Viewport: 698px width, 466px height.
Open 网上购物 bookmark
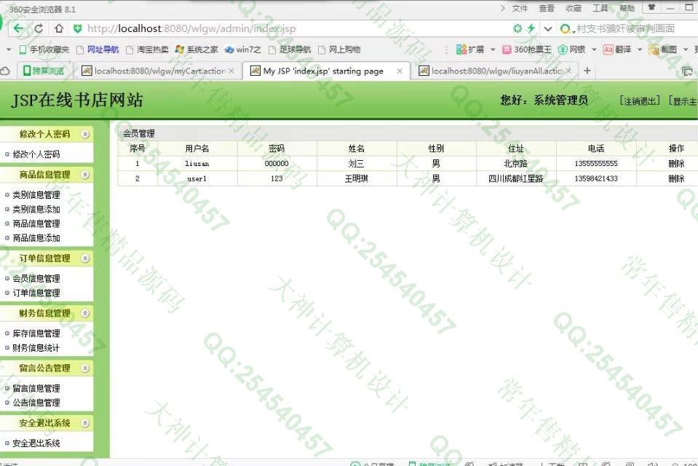pos(339,50)
